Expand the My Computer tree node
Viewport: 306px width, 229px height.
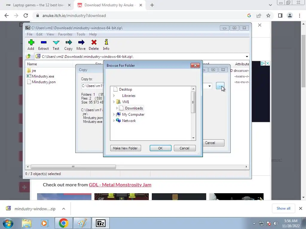coord(114,114)
